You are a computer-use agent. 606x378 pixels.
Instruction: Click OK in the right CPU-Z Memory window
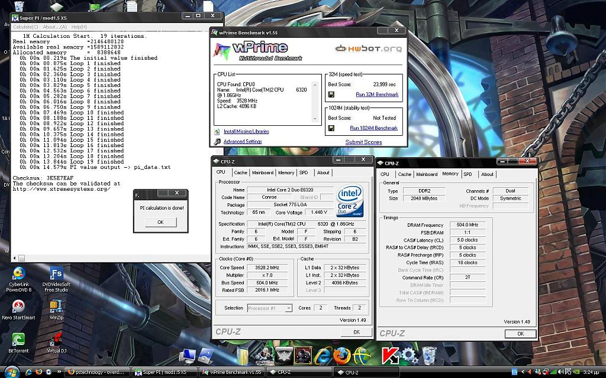tap(521, 334)
